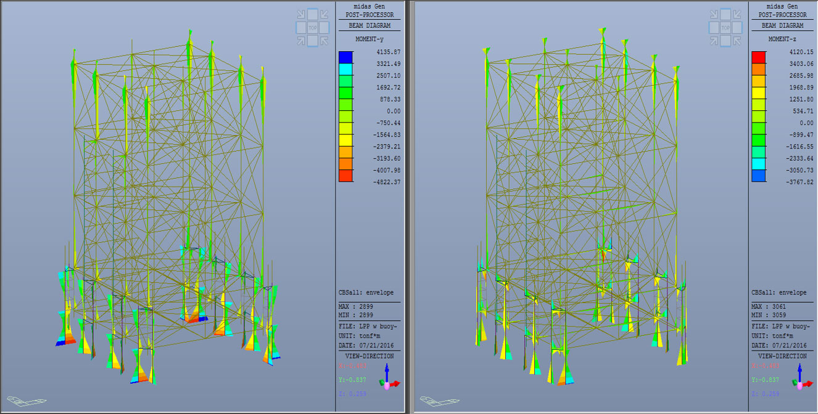This screenshot has height=414, width=818.
Task: Click 'MAX : 2899' text in Moment-y window
Action: (357, 306)
